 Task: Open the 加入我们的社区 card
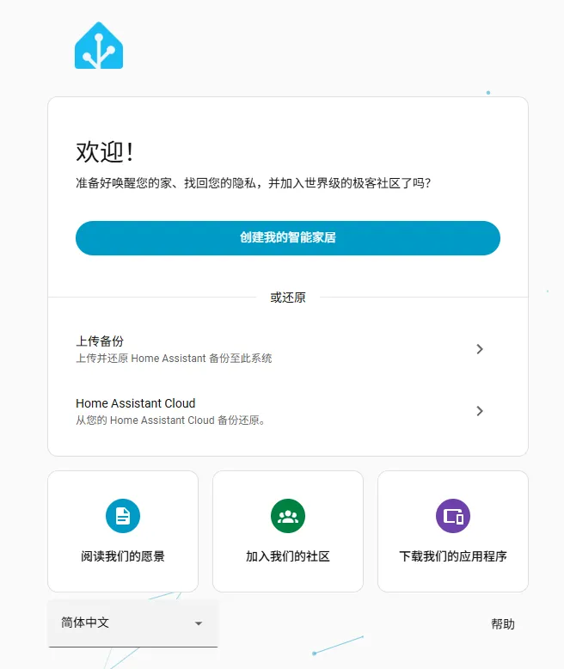click(x=288, y=531)
